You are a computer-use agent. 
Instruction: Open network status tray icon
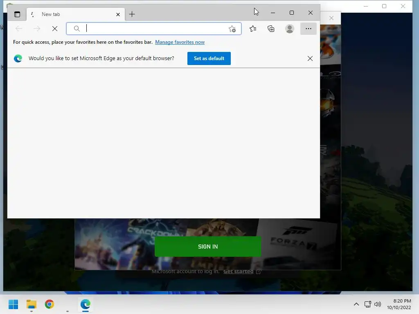click(x=368, y=304)
